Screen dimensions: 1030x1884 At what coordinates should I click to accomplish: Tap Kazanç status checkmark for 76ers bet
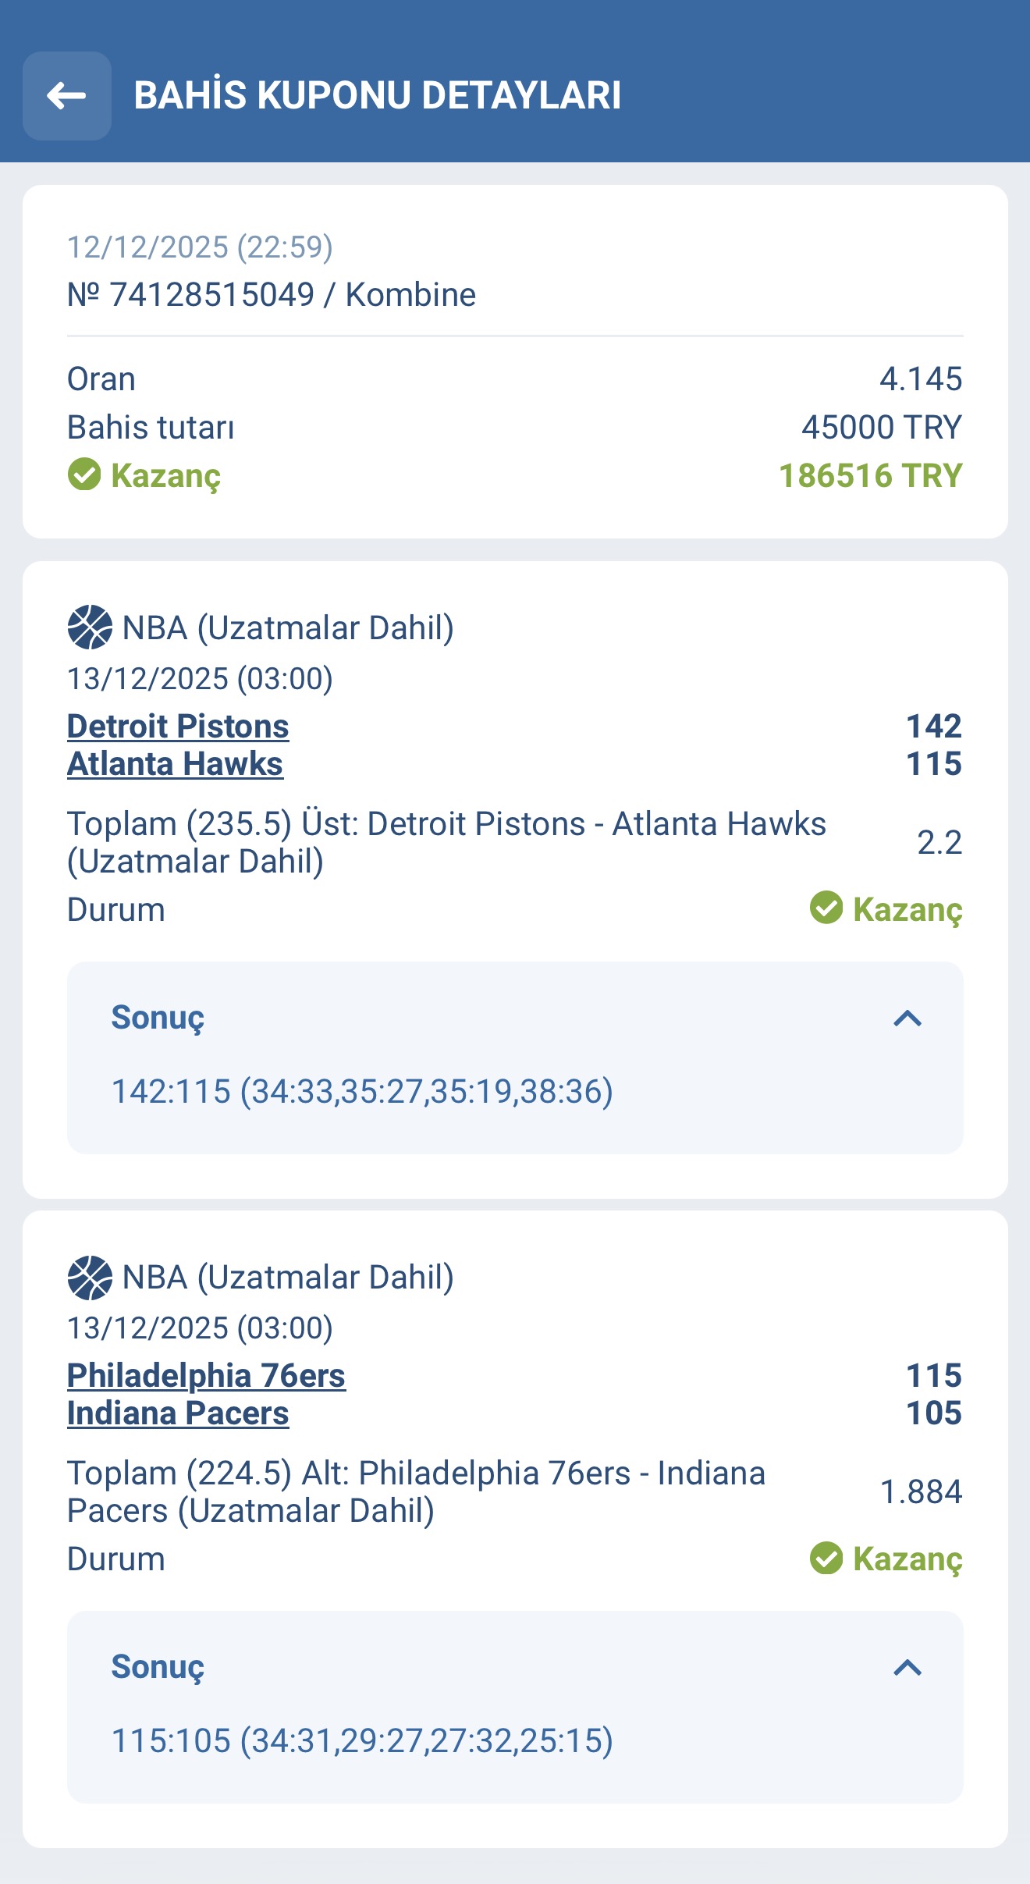826,1559
